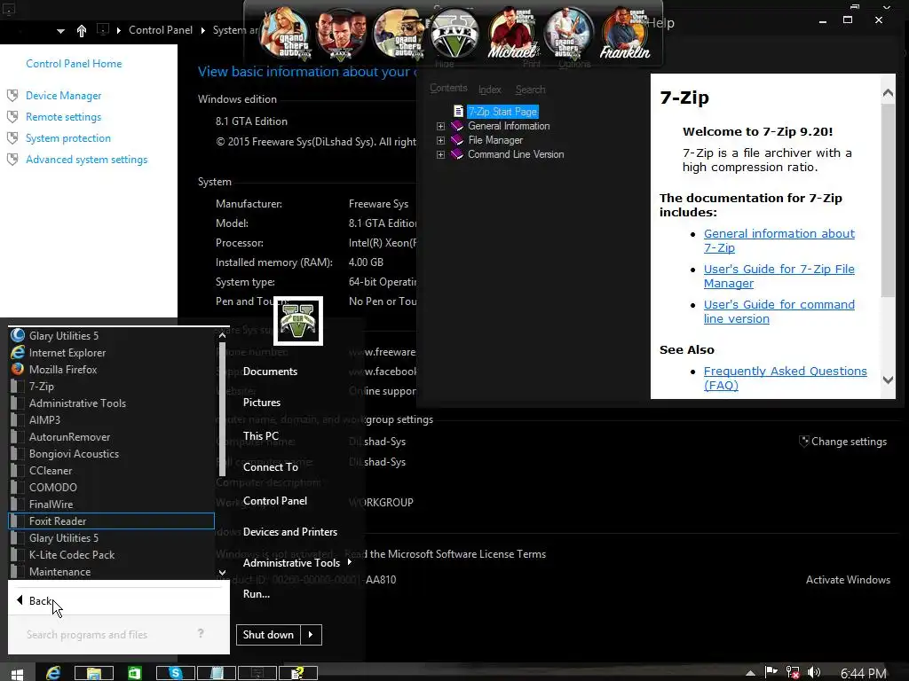
Task: Click the help page scrollbar down arrow
Action: (888, 380)
